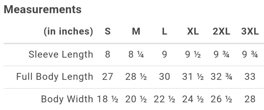Click body width 18 ½ for S
The height and width of the screenshot is (110, 264).
[108, 99]
